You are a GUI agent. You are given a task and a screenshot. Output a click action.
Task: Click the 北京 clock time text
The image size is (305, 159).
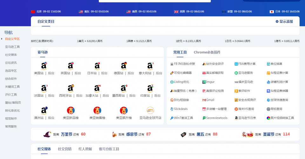pyautogui.click(x=49, y=11)
